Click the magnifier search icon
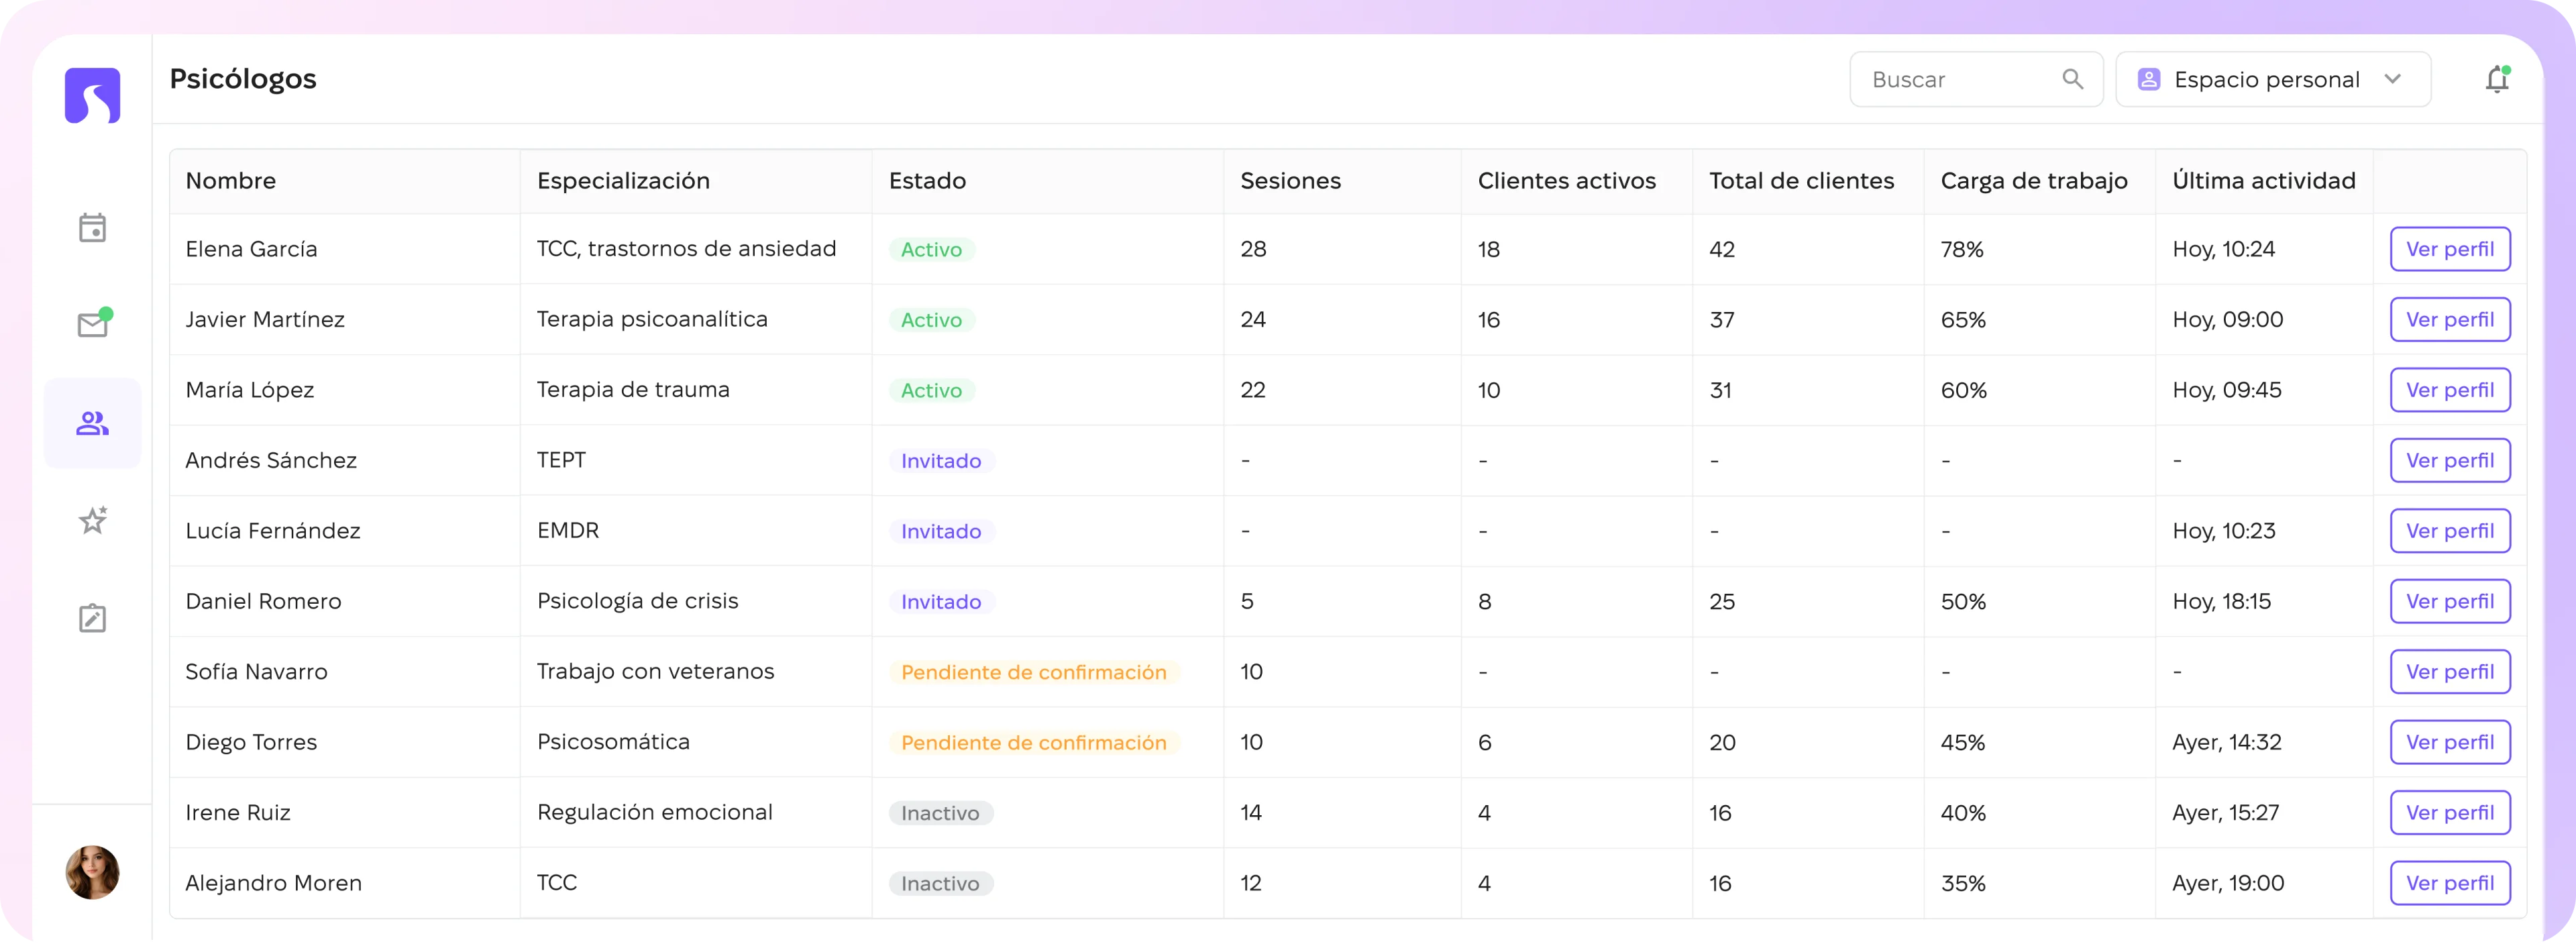Viewport: 2576px width, 944px height. [2072, 79]
